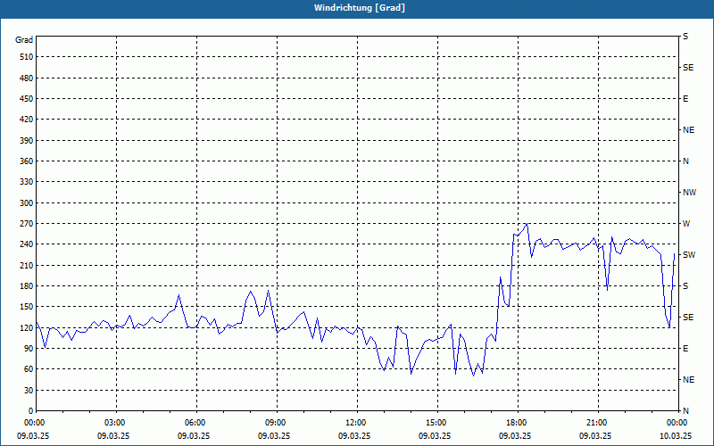
Task: Select the 09.03.25 date under 18:00
Action: (x=515, y=435)
